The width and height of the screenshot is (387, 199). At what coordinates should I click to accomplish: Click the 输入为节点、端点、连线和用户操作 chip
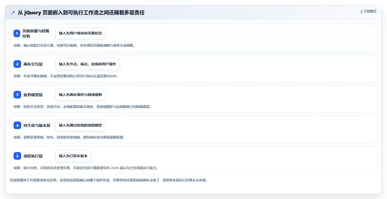pos(88,64)
